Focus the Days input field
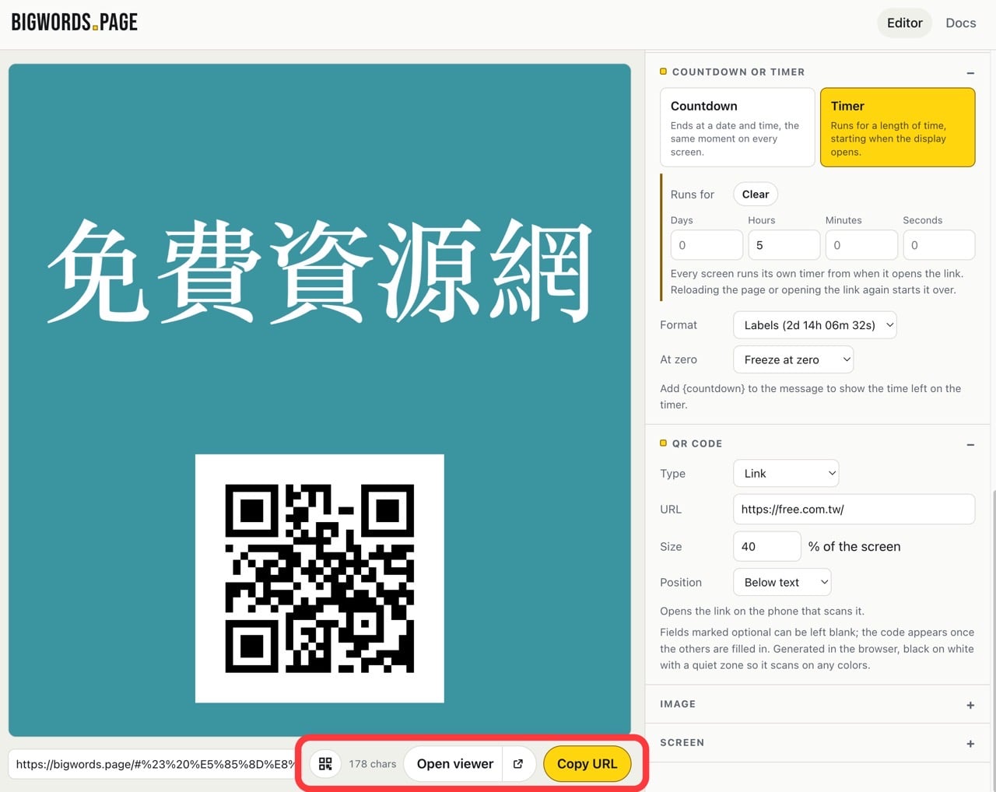Screen dimensions: 996x792 click(707, 245)
